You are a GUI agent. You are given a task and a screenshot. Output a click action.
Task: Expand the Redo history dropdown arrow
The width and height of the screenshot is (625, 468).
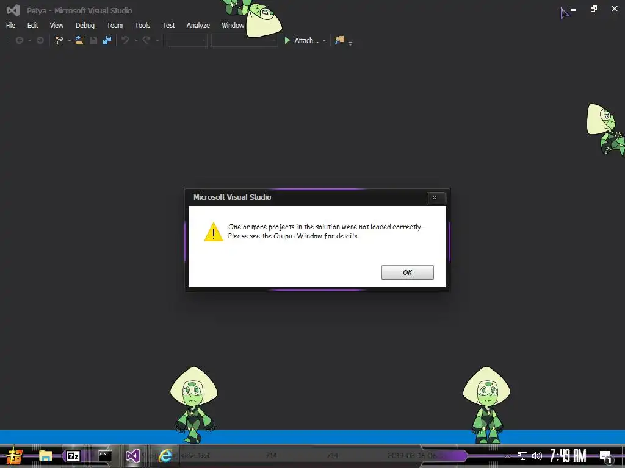pos(157,41)
